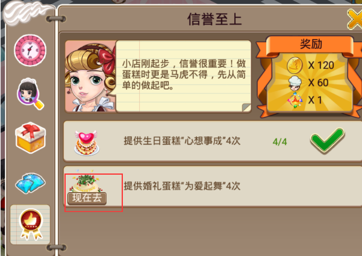Open the blue diamonds shop icon
The height and width of the screenshot is (256, 362).
point(30,183)
